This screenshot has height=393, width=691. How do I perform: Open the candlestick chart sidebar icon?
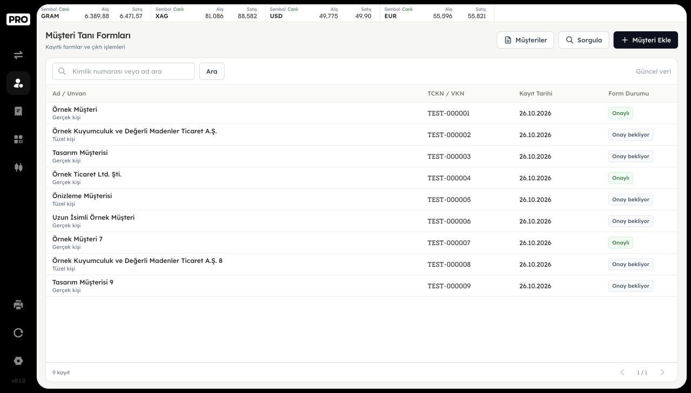(18, 167)
